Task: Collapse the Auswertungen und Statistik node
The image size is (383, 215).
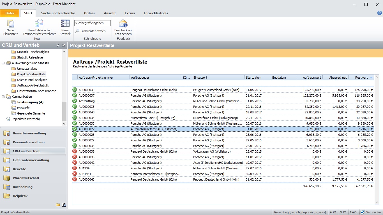Action: pyautogui.click(x=3, y=63)
